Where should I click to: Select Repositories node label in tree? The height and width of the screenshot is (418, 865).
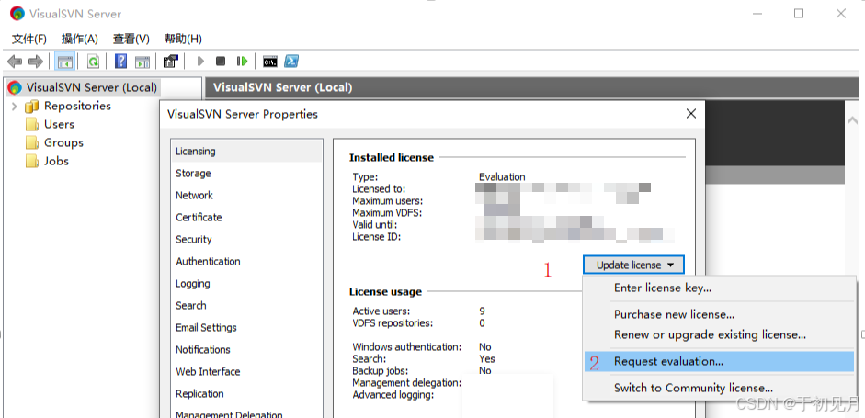(77, 106)
